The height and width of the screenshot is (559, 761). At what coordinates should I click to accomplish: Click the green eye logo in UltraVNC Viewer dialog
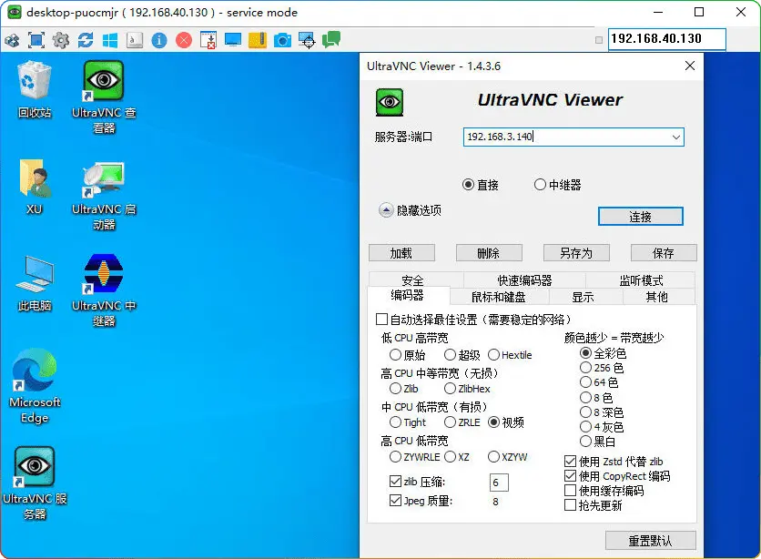tap(390, 102)
